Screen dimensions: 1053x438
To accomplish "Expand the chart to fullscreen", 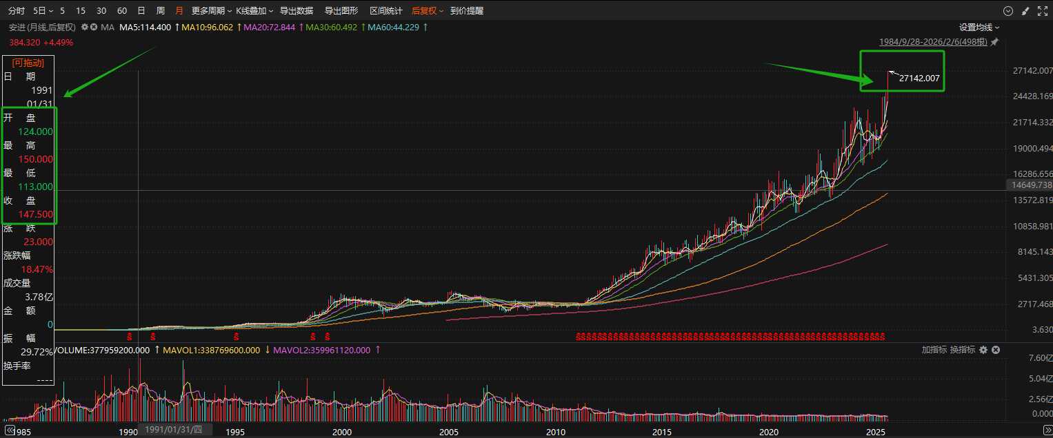I will pyautogui.click(x=1042, y=11).
